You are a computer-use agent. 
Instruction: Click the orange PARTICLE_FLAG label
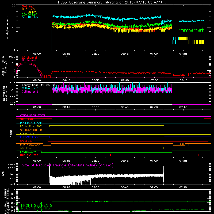30,144
